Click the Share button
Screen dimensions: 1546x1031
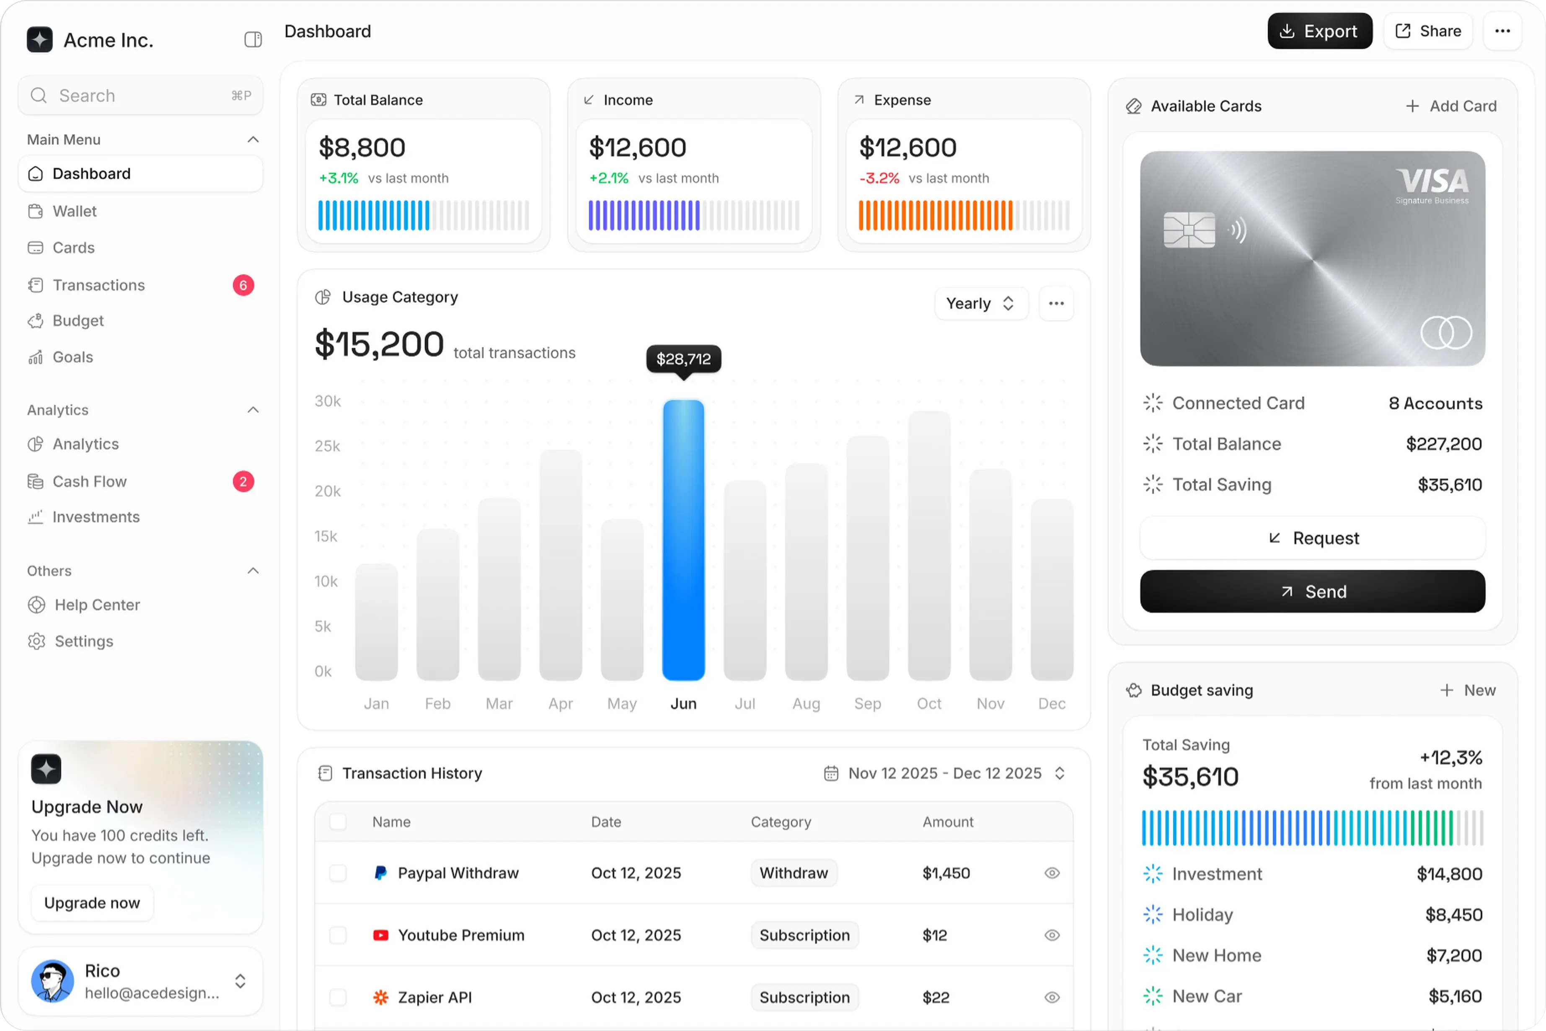pos(1427,31)
